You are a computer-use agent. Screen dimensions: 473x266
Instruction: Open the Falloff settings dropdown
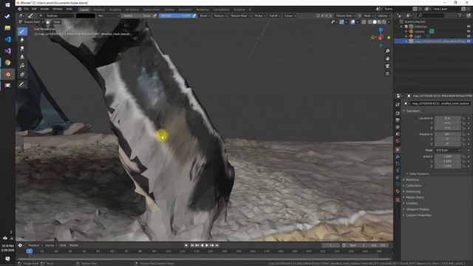click(274, 16)
